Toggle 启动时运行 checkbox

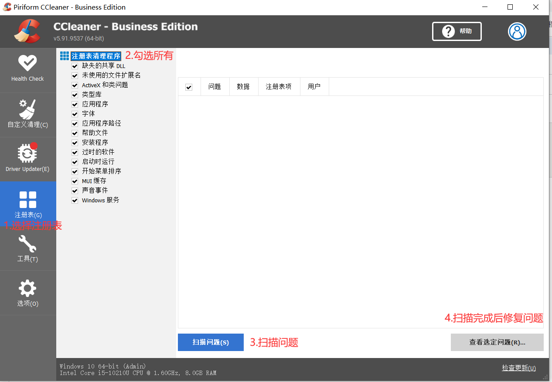[x=75, y=162]
